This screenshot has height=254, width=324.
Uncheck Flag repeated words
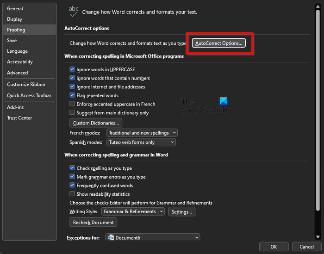[72, 95]
